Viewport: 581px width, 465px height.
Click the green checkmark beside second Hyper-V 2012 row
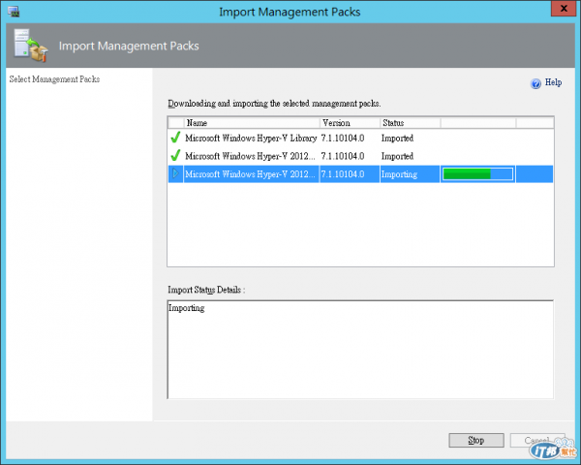point(175,155)
